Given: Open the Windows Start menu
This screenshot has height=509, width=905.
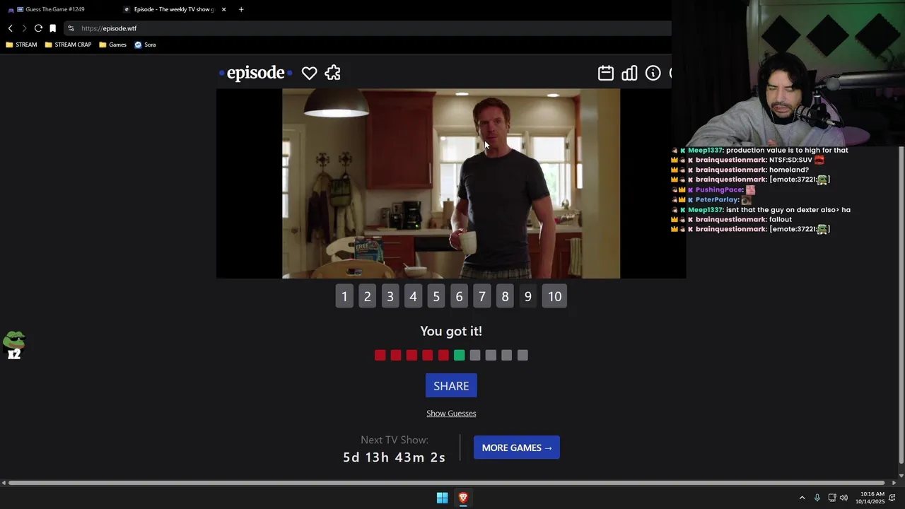Looking at the screenshot, I should pos(442,498).
